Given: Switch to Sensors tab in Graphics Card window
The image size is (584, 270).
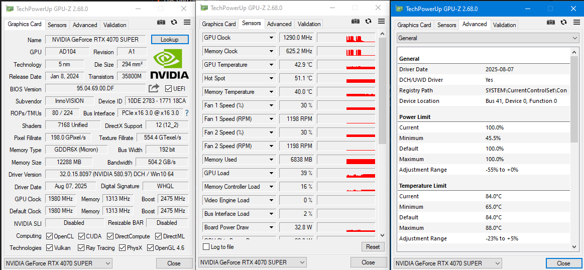Looking at the screenshot, I should click(x=57, y=25).
